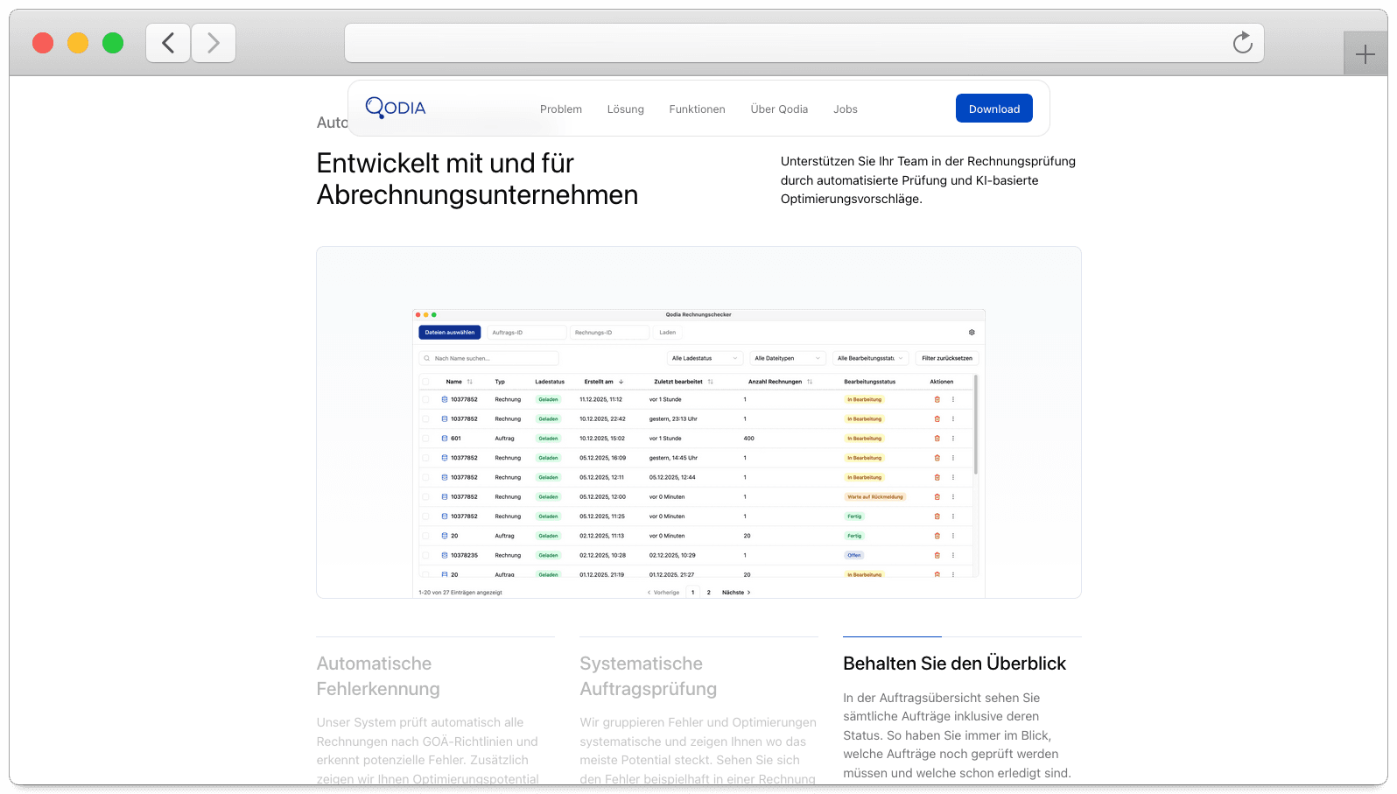Click the browser address bar
This screenshot has width=1397, height=794.
pyautogui.click(x=804, y=43)
